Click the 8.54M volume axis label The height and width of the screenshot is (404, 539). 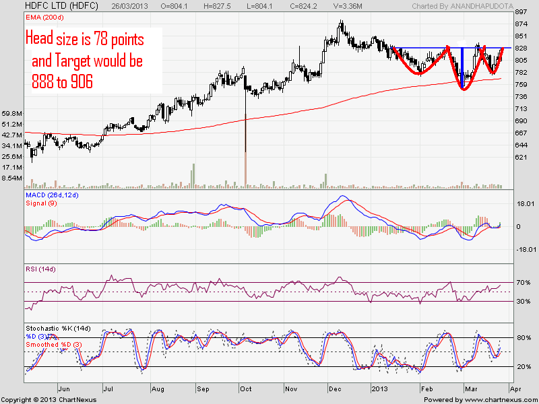pyautogui.click(x=12, y=178)
